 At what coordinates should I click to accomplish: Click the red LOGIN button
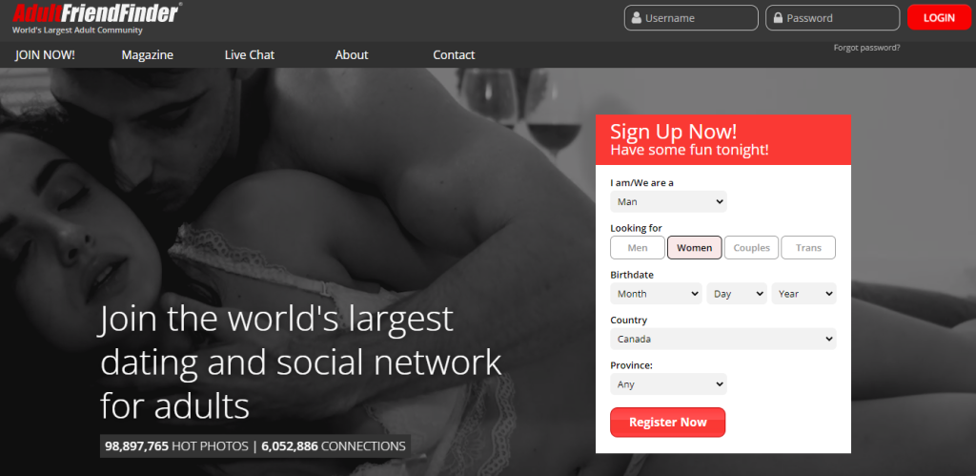[939, 17]
